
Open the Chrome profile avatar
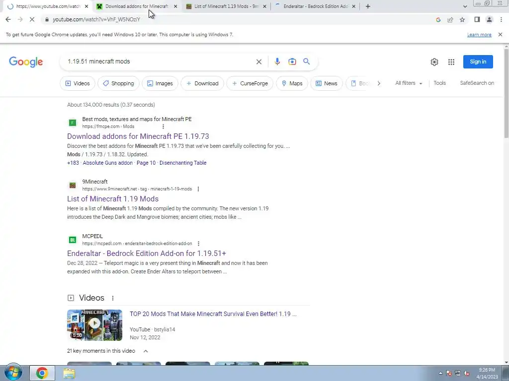click(489, 20)
